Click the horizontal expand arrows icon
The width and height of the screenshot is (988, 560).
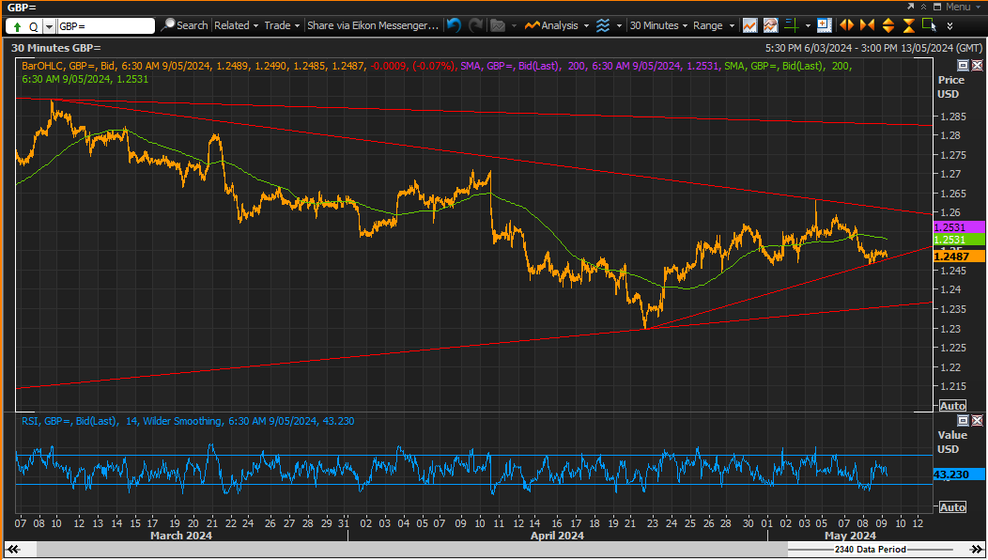pos(846,25)
